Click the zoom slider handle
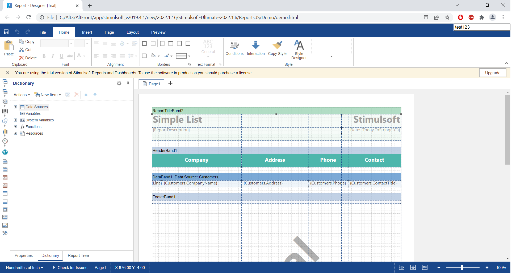The height and width of the screenshot is (273, 512). click(462, 267)
